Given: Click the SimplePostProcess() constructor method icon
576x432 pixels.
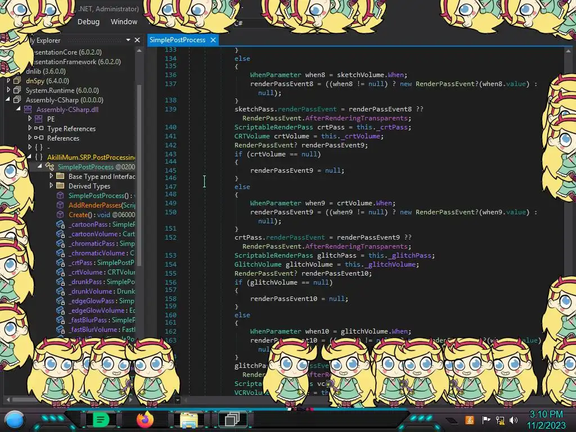Looking at the screenshot, I should point(60,195).
